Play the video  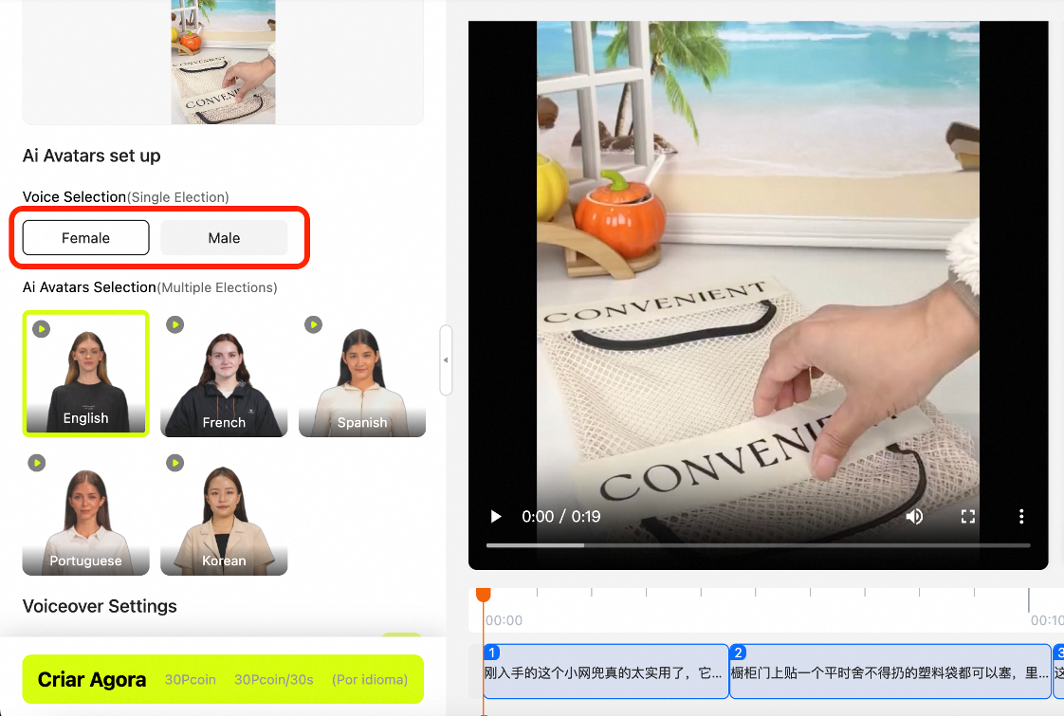[496, 517]
